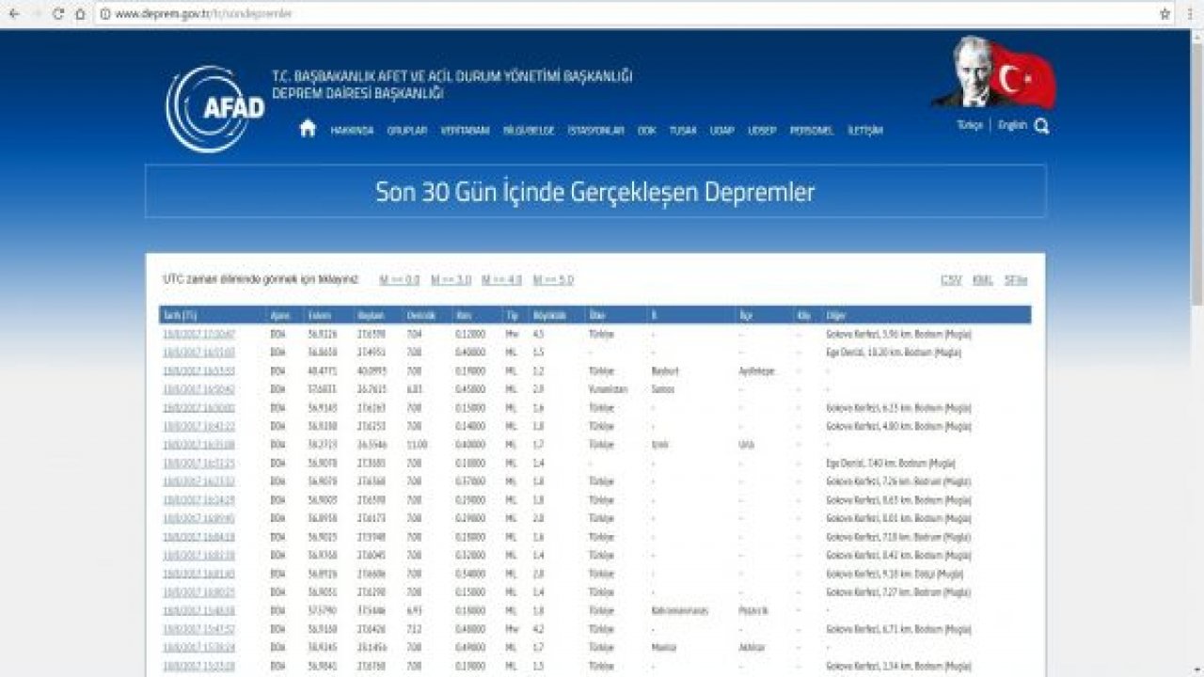Viewport: 1204px width, 677px height.
Task: Click the site info icon in address bar
Action: pos(106,14)
